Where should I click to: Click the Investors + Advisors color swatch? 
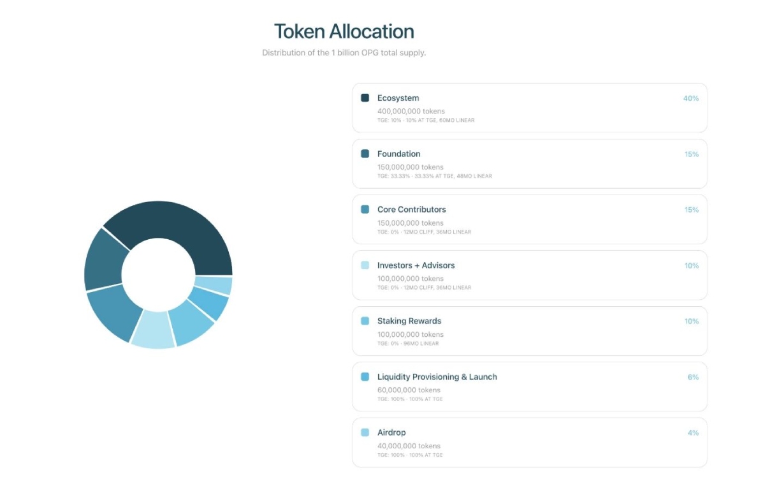[365, 265]
